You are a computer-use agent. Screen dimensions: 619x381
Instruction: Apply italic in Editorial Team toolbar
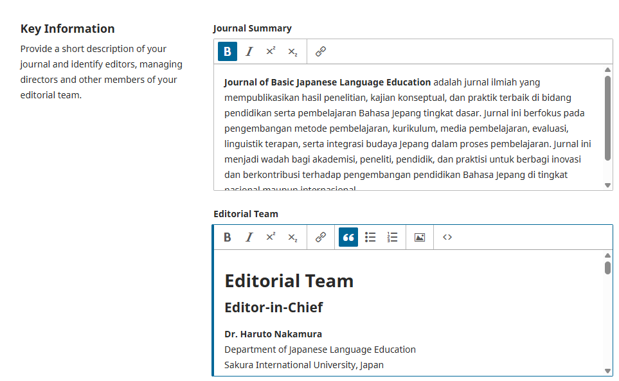pyautogui.click(x=249, y=237)
